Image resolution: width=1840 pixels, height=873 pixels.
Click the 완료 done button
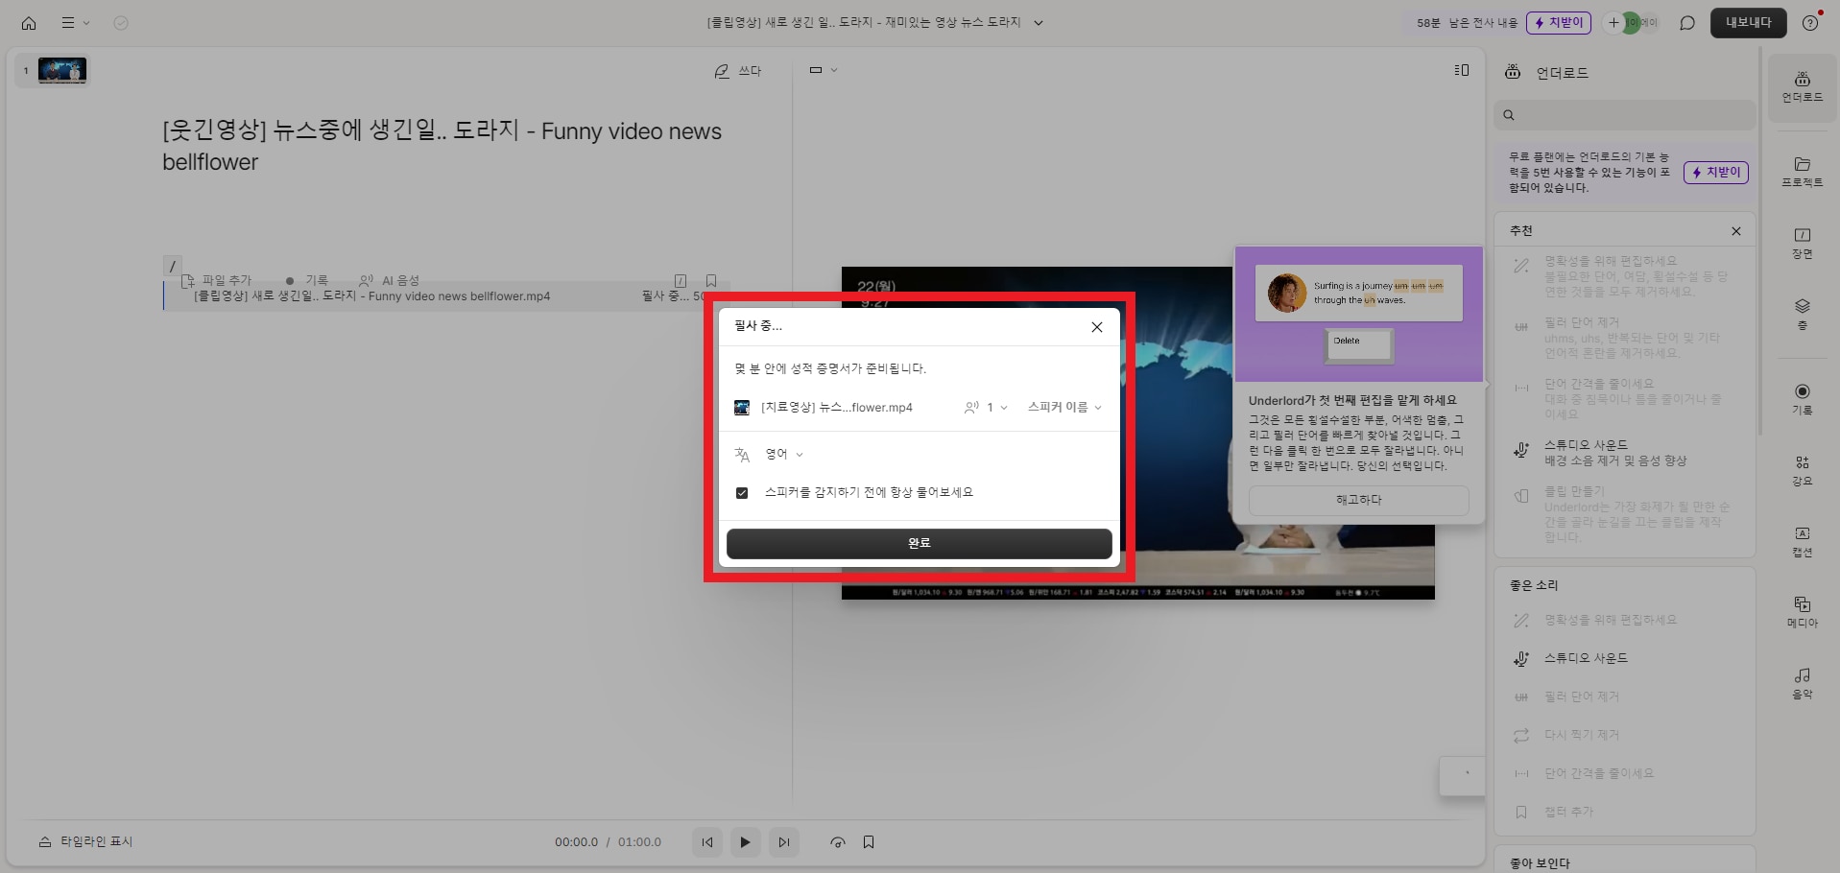(920, 543)
